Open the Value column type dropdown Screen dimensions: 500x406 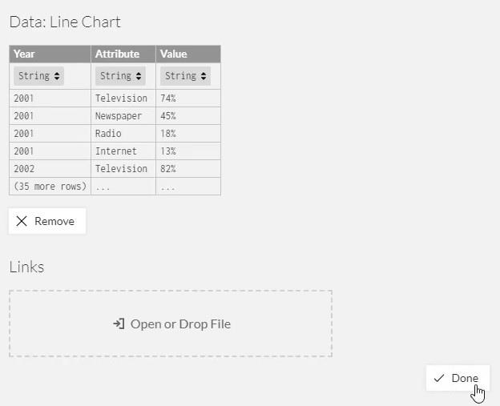pos(185,76)
